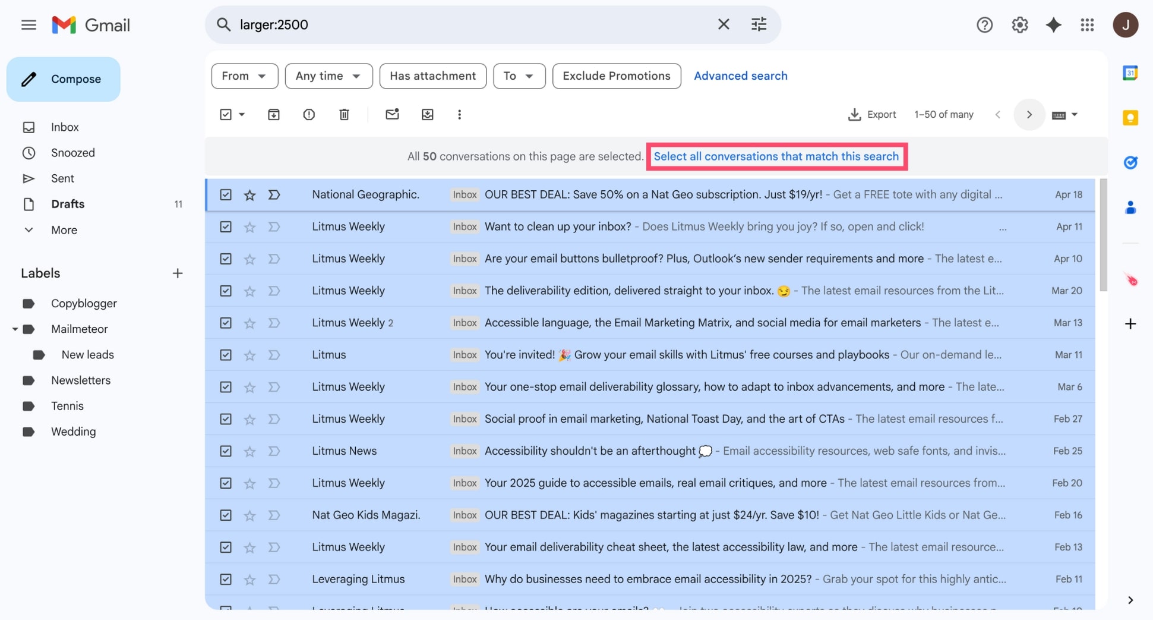
Task: Click the email list vertical scrollbar
Action: tap(1103, 235)
